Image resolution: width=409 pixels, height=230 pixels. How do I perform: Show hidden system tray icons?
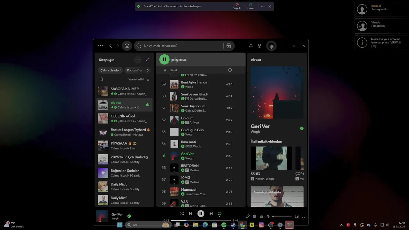click(x=341, y=225)
